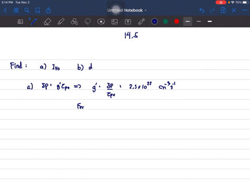Tap the handwritten word Find
Screen dimensions: 250x187
(16, 65)
